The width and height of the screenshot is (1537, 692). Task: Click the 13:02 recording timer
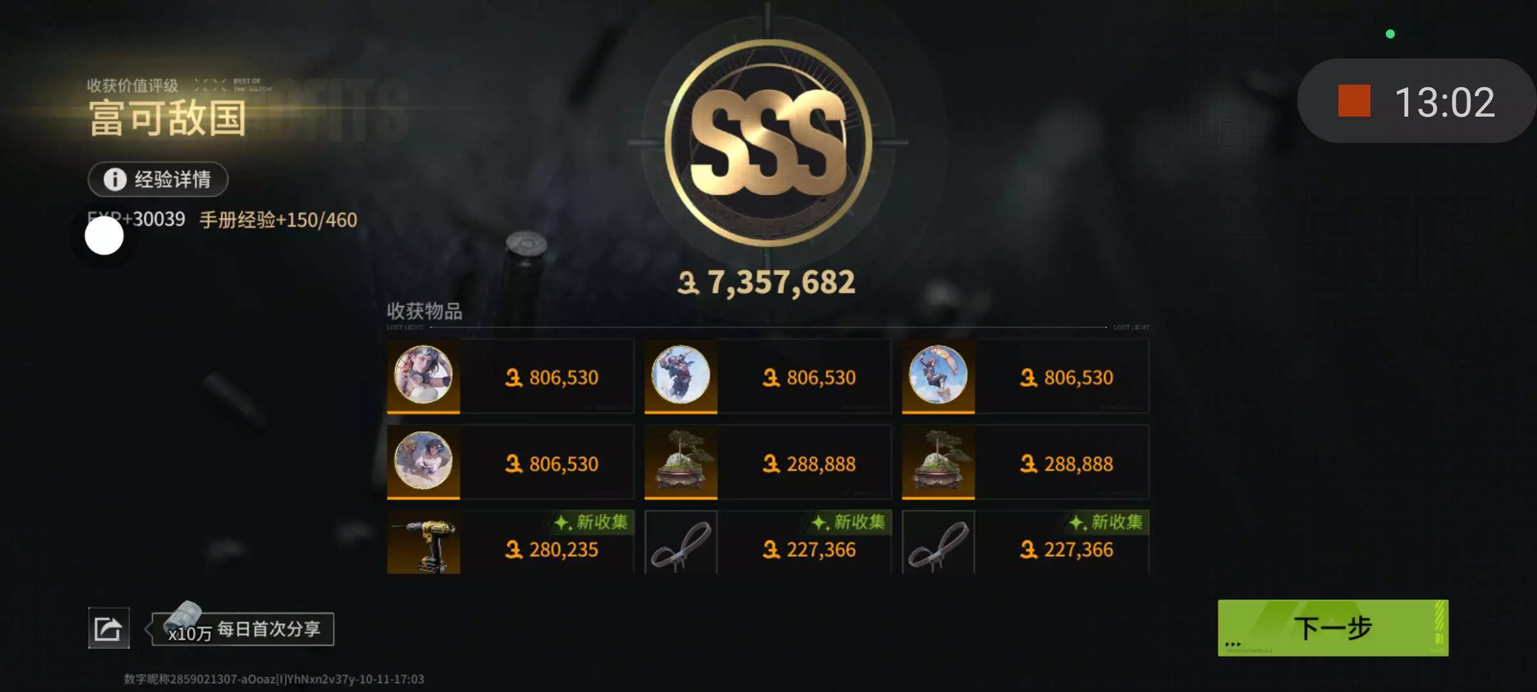pos(1445,102)
